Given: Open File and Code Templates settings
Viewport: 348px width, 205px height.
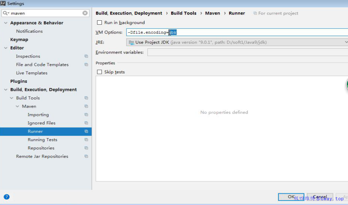Looking at the screenshot, I should [42, 65].
